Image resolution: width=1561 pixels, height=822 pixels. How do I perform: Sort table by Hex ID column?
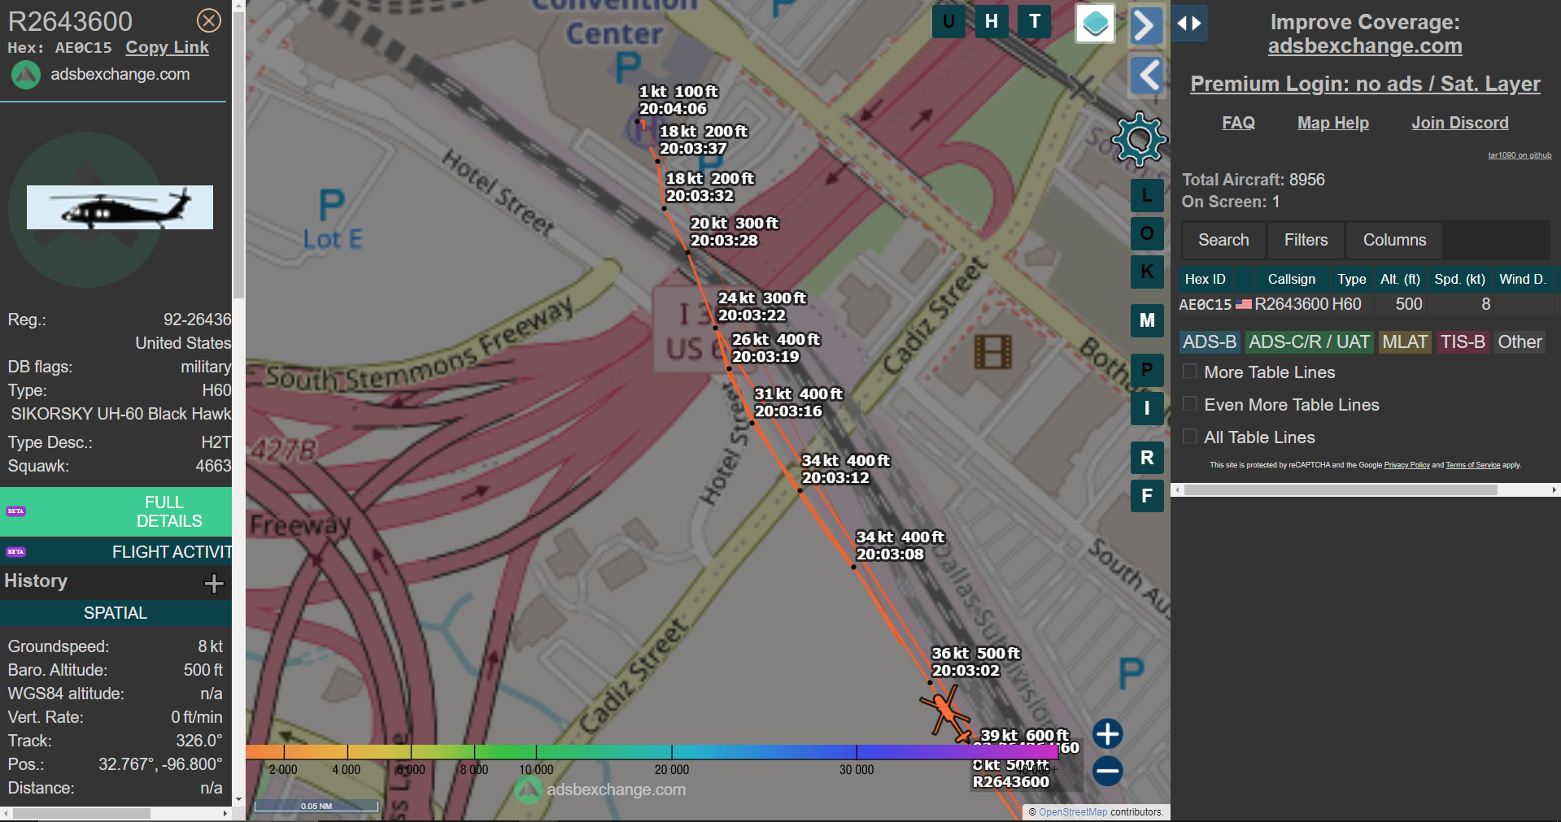point(1205,279)
